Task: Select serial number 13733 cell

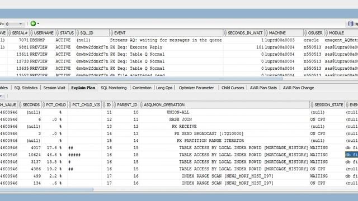Action: coord(18,61)
